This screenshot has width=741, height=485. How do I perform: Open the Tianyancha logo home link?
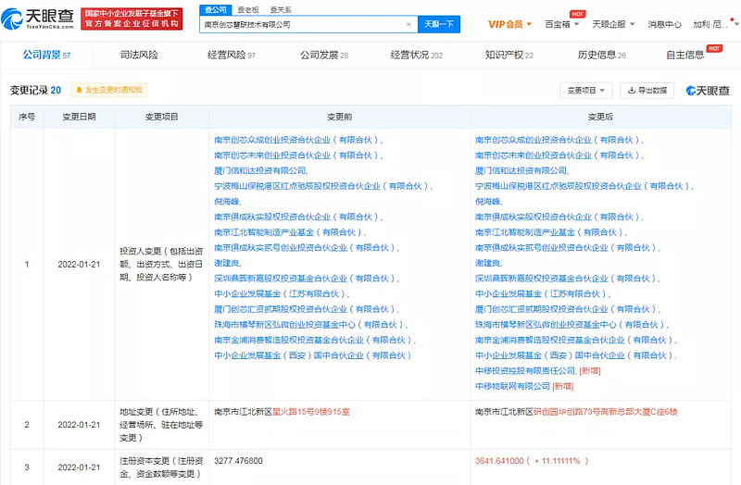coord(37,19)
